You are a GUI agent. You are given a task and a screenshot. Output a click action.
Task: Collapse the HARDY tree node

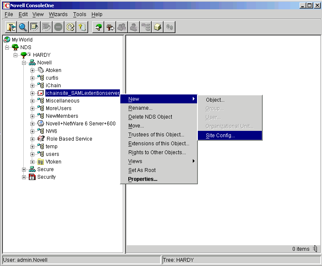click(15, 55)
